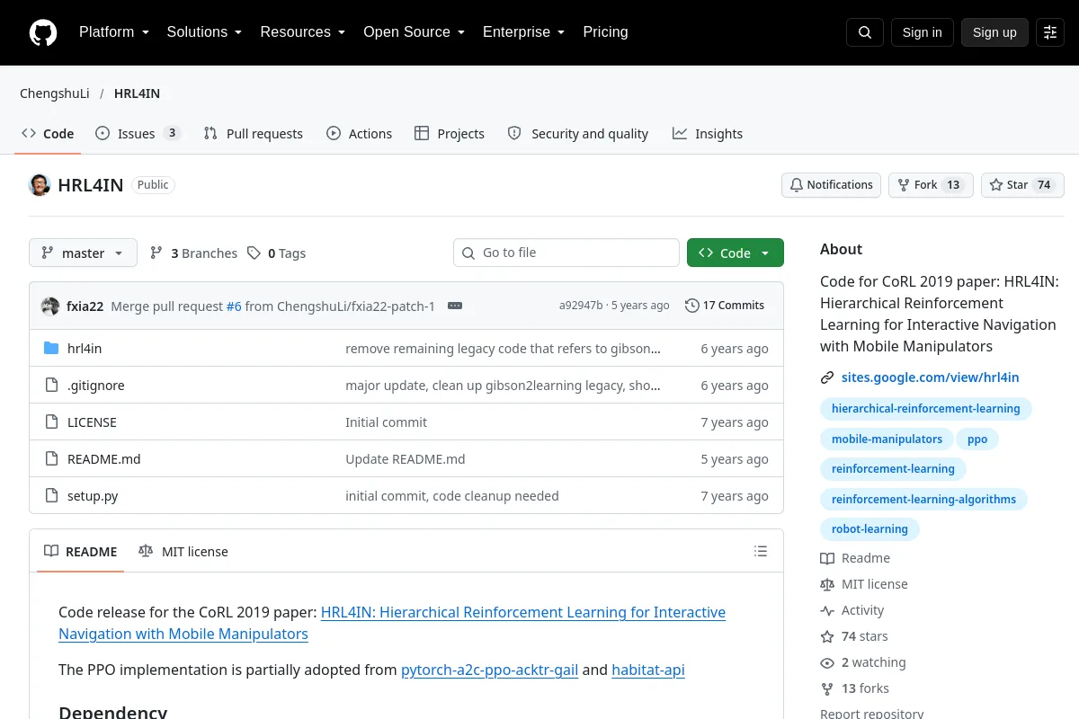Screen dimensions: 1079x719
Task: Open the .gitignore file
Action: (x=96, y=386)
